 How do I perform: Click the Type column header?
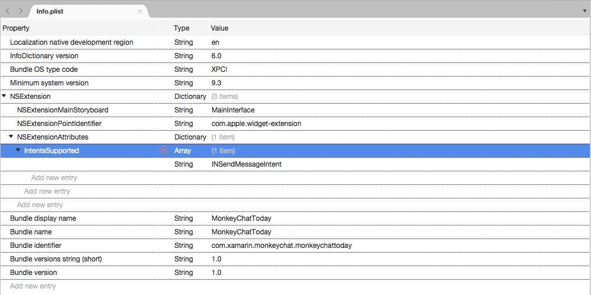tap(181, 28)
